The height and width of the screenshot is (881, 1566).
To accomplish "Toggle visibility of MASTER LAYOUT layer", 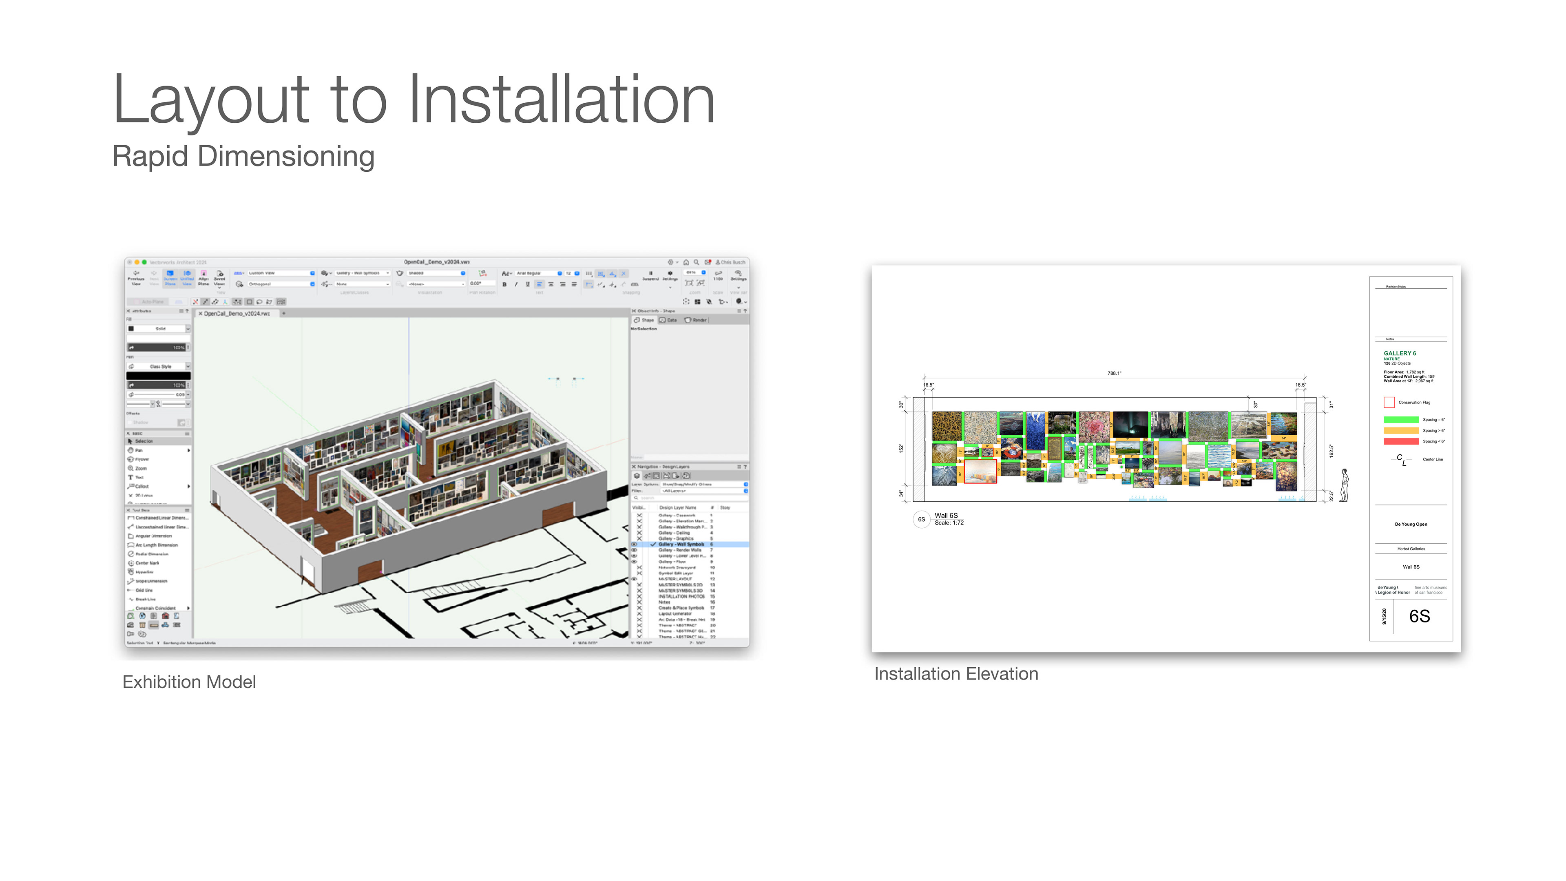I will click(634, 580).
